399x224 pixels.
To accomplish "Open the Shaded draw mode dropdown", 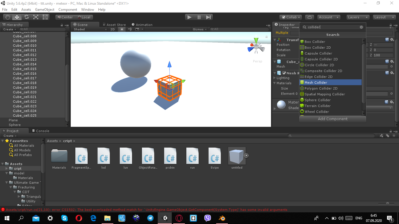I will pyautogui.click(x=90, y=29).
